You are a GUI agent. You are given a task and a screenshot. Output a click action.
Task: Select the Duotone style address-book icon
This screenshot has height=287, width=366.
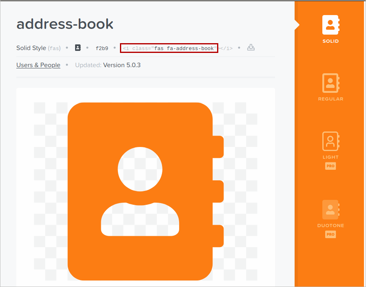(330, 209)
